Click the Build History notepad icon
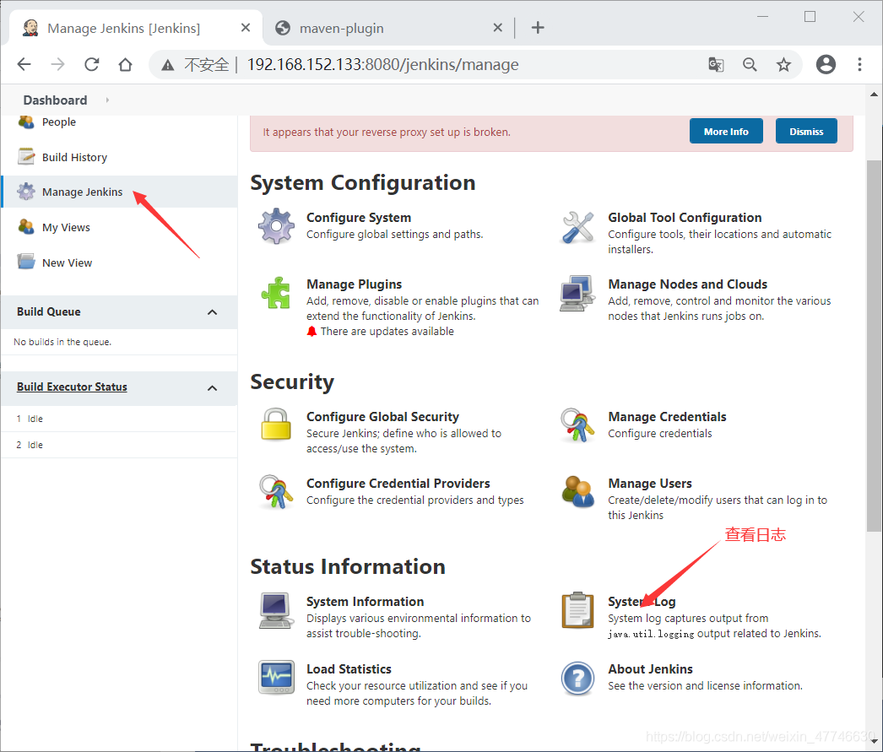This screenshot has height=752, width=883. pos(26,156)
